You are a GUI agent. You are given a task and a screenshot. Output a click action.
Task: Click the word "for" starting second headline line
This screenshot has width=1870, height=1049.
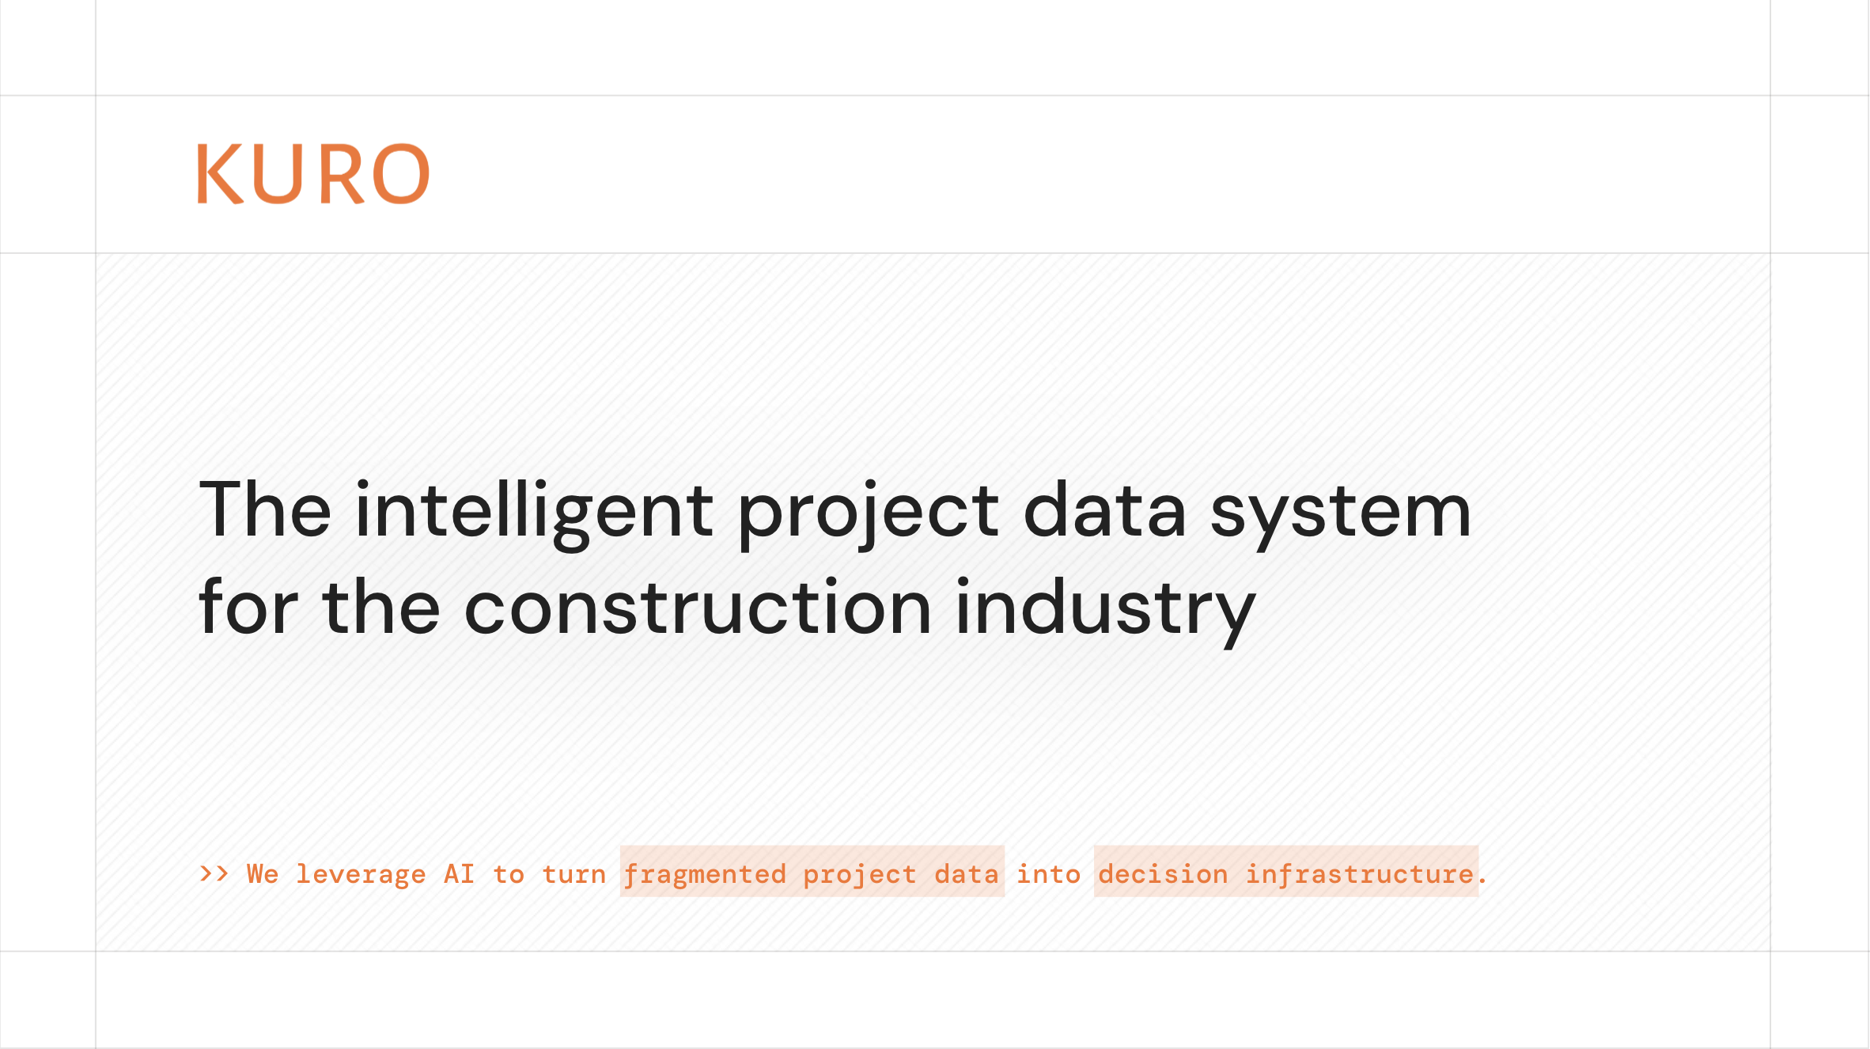(x=248, y=608)
